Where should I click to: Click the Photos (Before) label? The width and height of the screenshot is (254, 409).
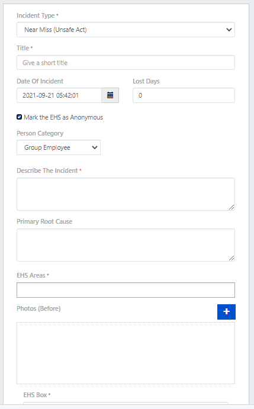click(38, 308)
